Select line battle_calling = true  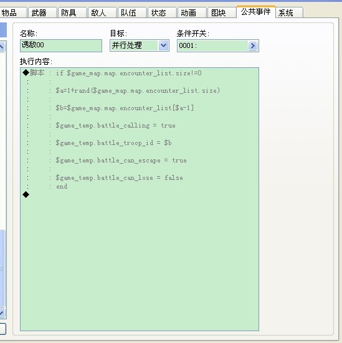click(140, 125)
